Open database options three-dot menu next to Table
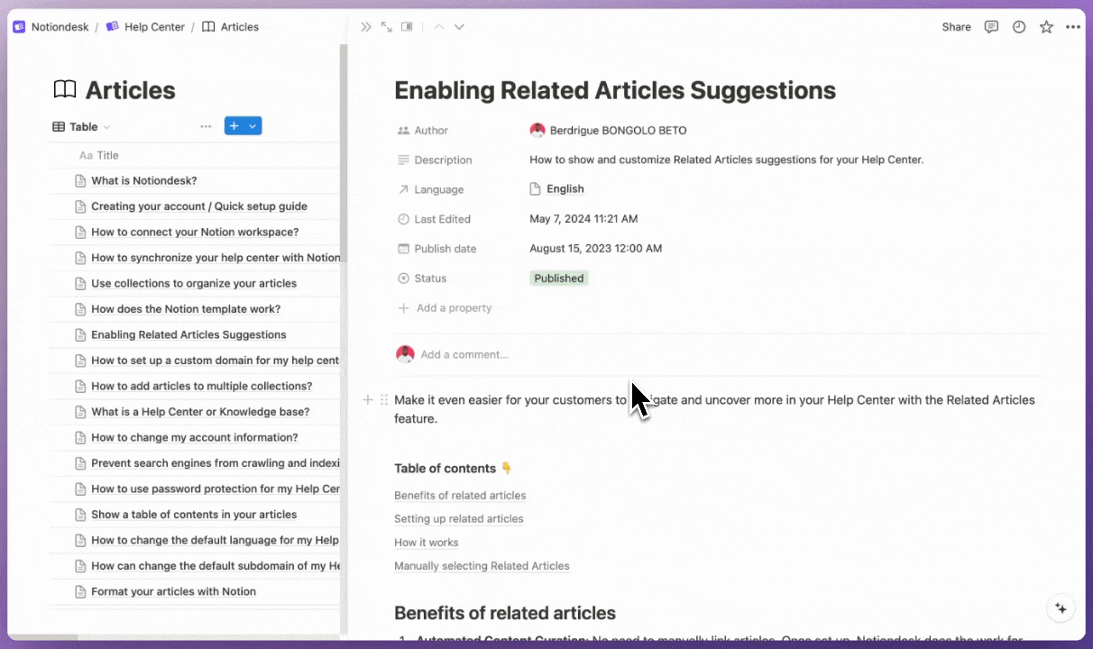The width and height of the screenshot is (1093, 649). (206, 127)
